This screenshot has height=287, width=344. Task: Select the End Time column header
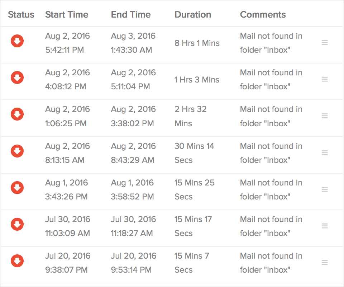coord(130,14)
